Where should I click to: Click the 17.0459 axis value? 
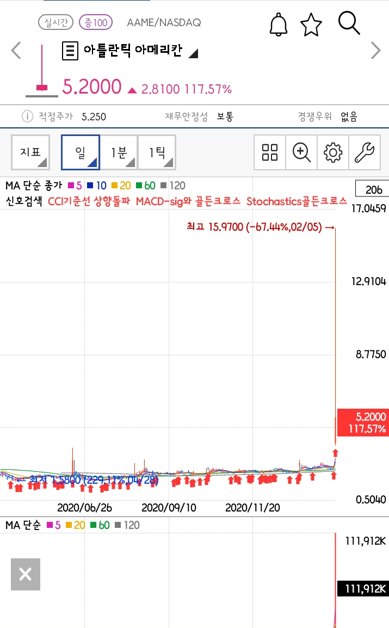368,208
